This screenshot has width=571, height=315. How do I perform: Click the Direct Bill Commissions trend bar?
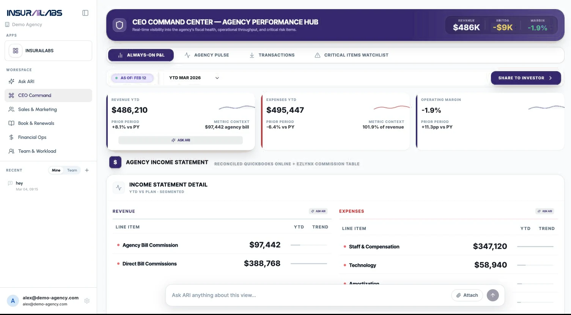pos(308,264)
